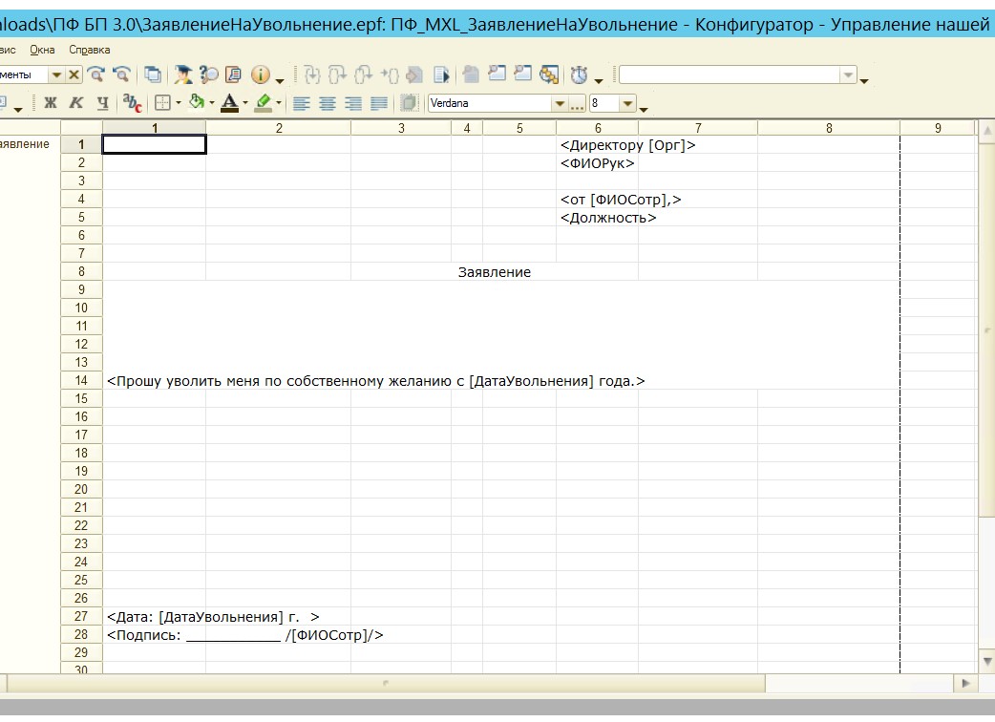This screenshot has width=995, height=722.
Task: Toggle bold formatting (Ж)
Action: 51,103
